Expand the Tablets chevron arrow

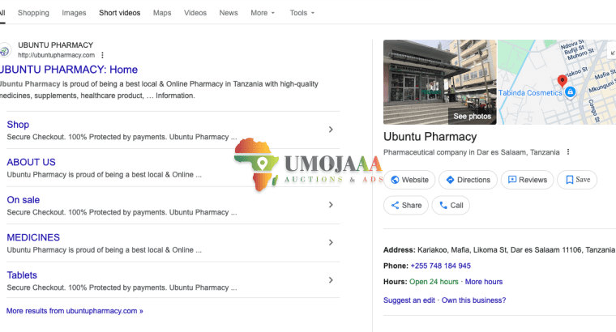331,280
